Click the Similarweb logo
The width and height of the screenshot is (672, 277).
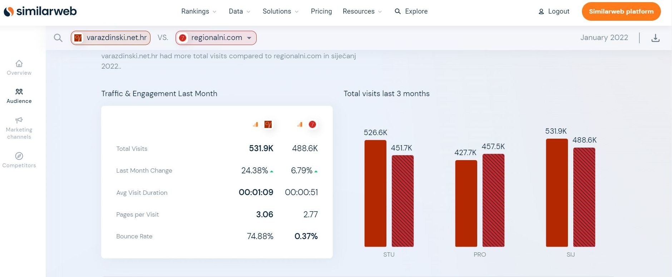point(40,11)
